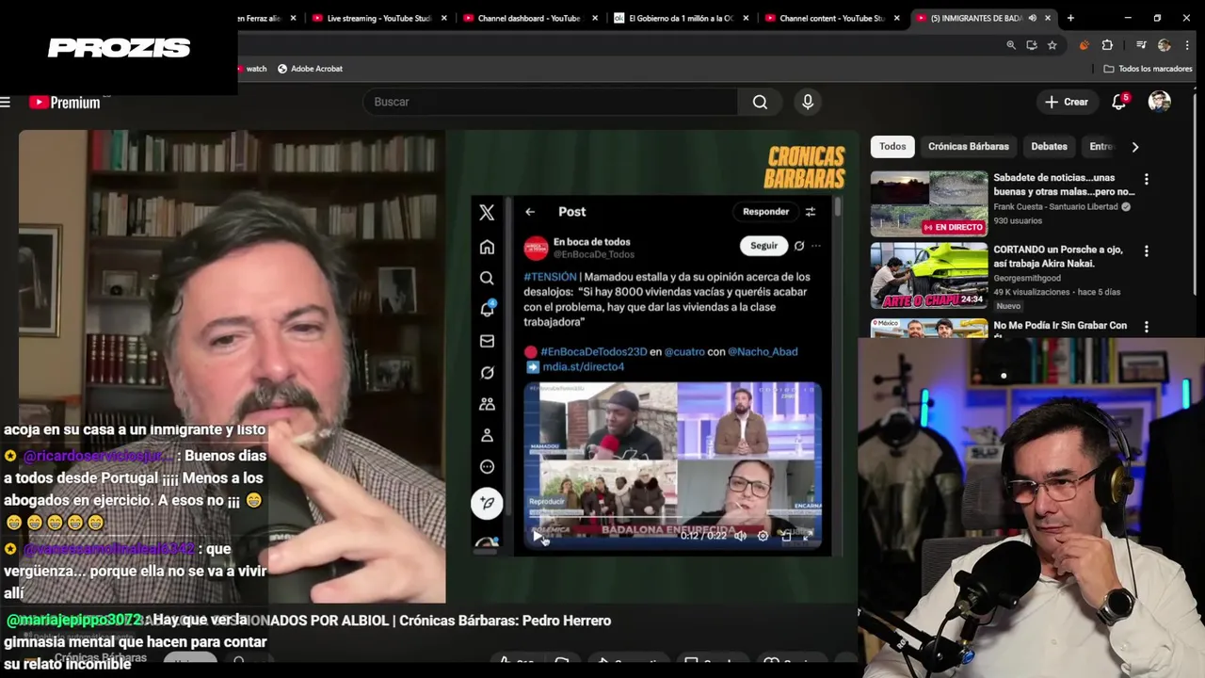
Task: Click the X logo in the post sidebar
Action: tap(487, 213)
